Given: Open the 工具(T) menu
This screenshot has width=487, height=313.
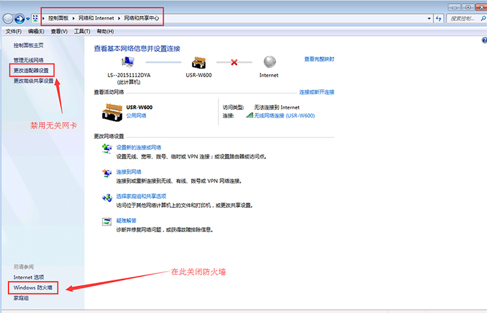Looking at the screenshot, I should 82,31.
